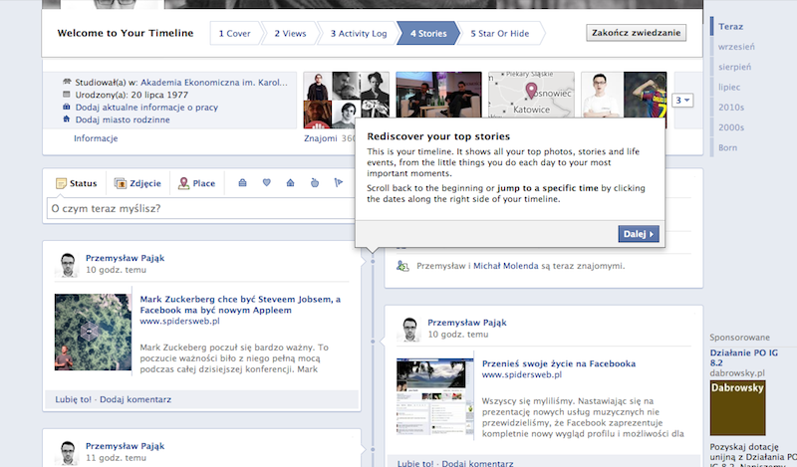This screenshot has height=467, width=797.
Task: Jump to Teraz on the timeline
Action: pos(730,27)
